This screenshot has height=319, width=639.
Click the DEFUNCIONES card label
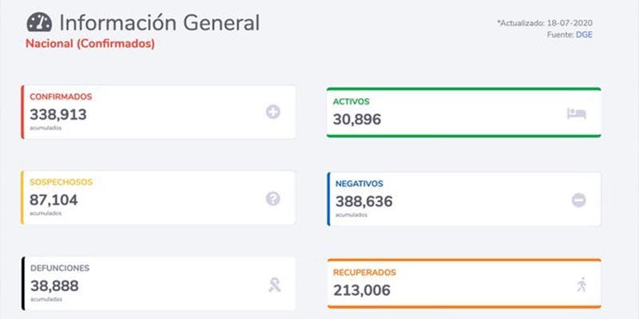60,268
